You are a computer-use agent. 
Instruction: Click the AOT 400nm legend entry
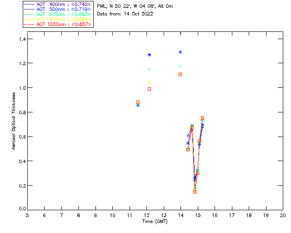coord(57,4)
